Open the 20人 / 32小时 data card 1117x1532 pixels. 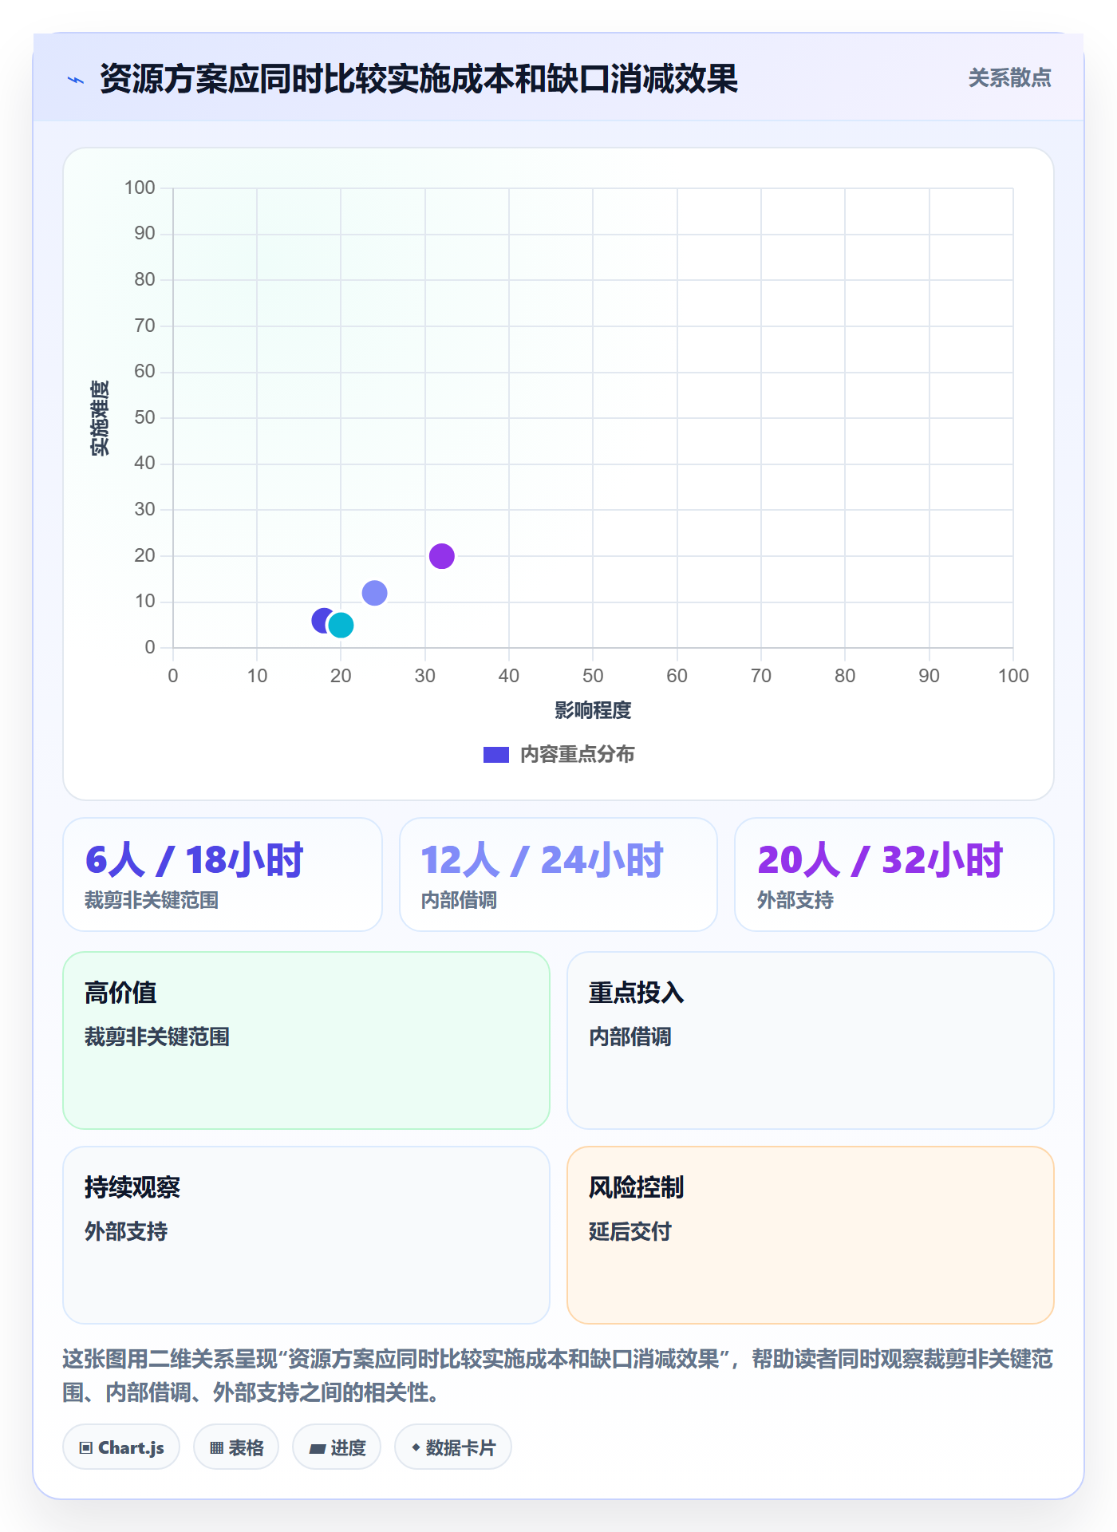point(894,875)
